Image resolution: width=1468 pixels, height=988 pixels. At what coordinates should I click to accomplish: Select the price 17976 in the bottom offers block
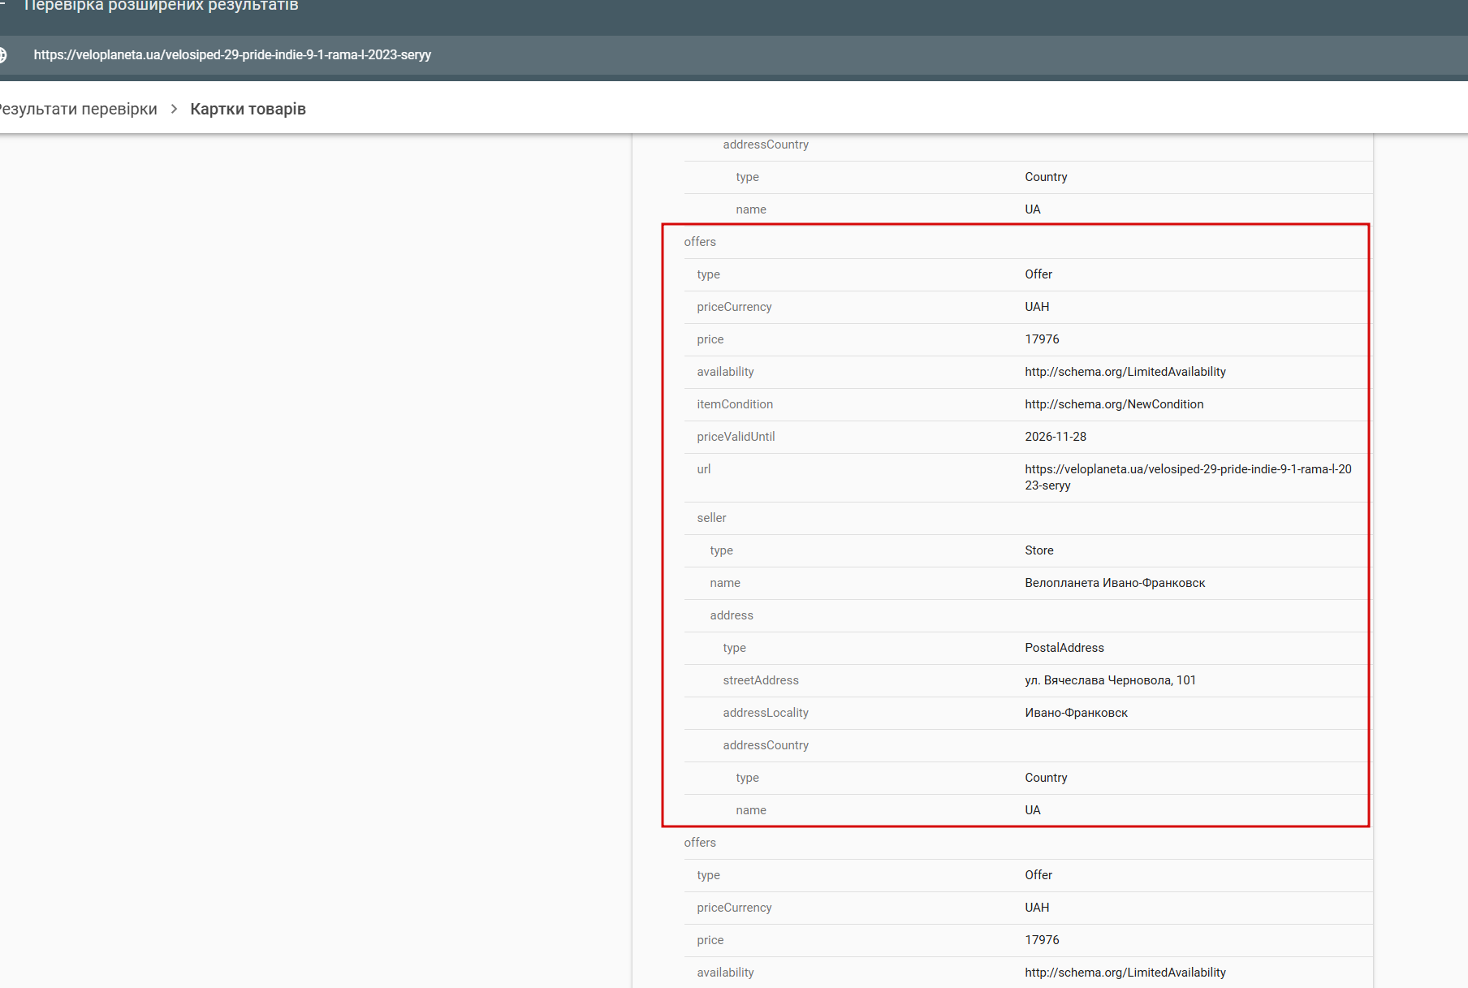tap(1042, 940)
